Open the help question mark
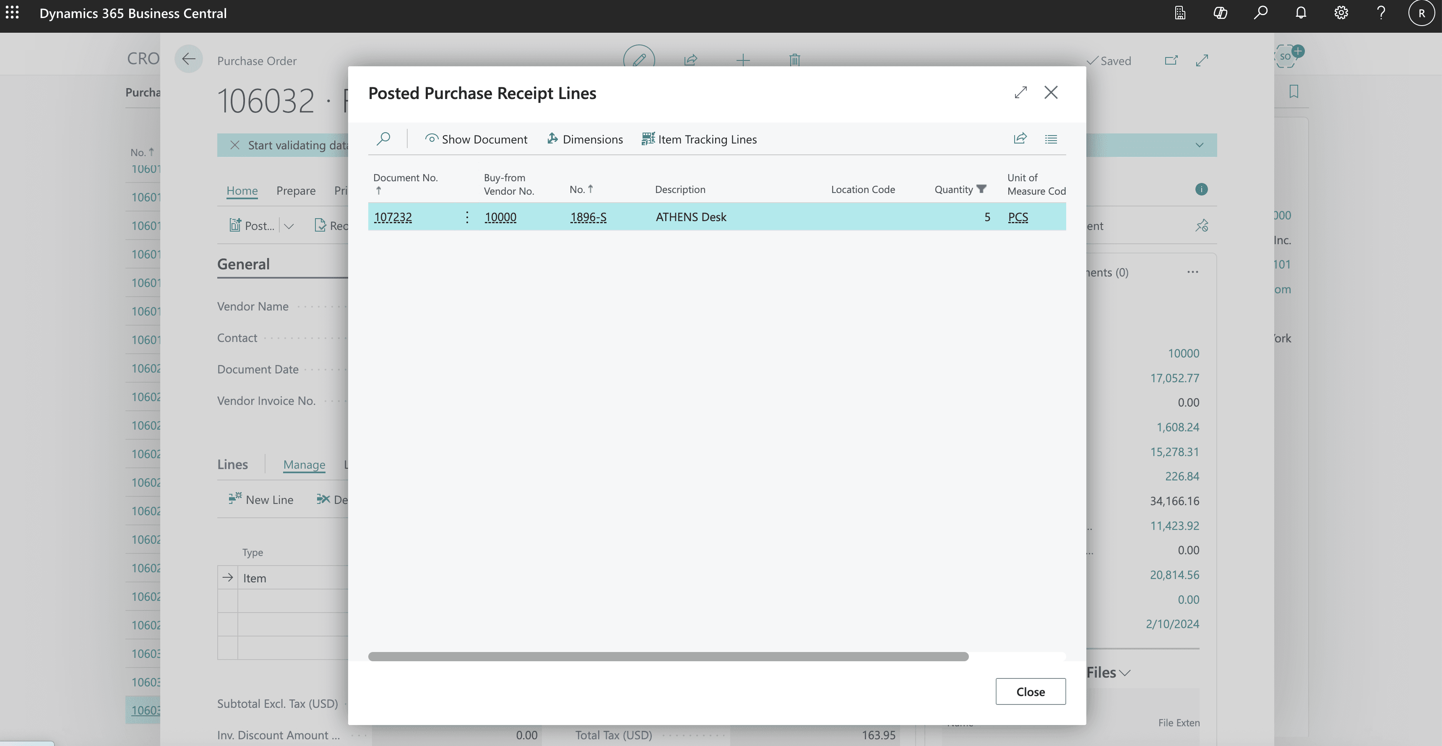 [x=1381, y=13]
